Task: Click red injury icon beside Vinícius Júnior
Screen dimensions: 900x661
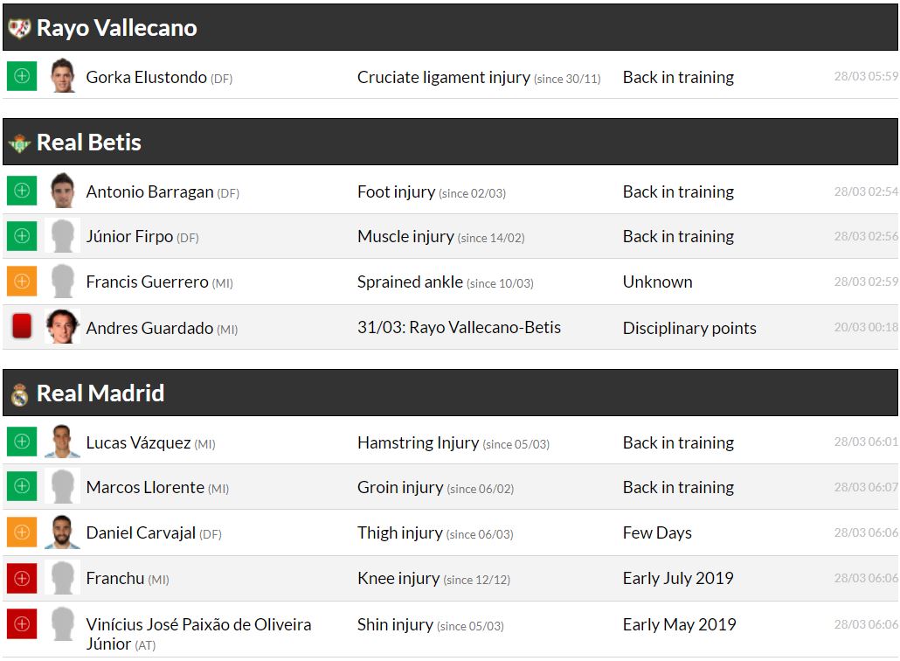Action: click(x=22, y=624)
